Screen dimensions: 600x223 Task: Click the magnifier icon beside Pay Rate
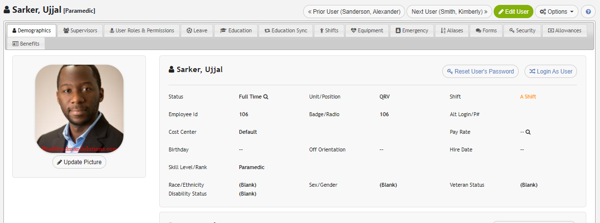[528, 132]
